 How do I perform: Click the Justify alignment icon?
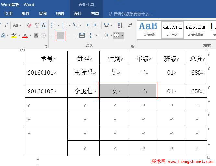75,35
